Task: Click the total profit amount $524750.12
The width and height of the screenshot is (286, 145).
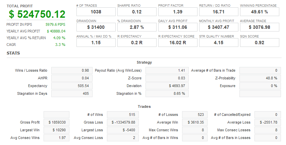Action: point(37,14)
